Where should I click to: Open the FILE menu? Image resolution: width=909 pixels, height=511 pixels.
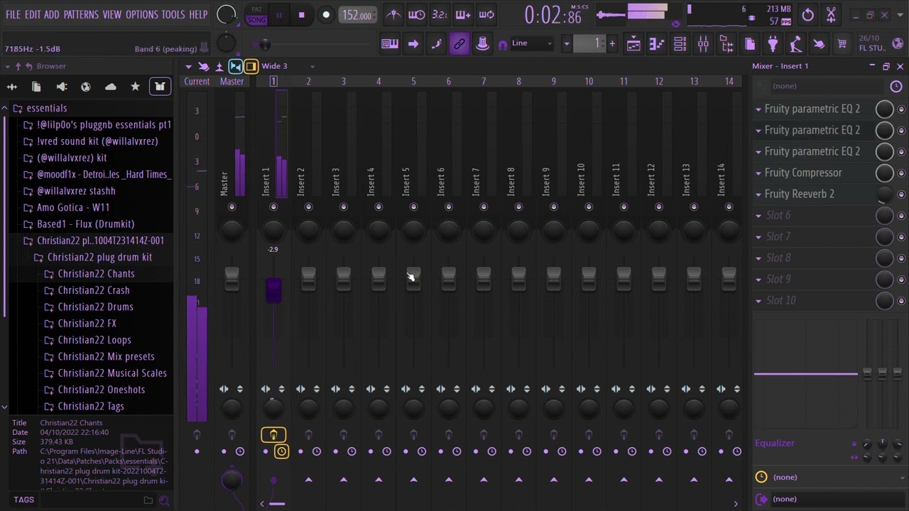tap(13, 14)
